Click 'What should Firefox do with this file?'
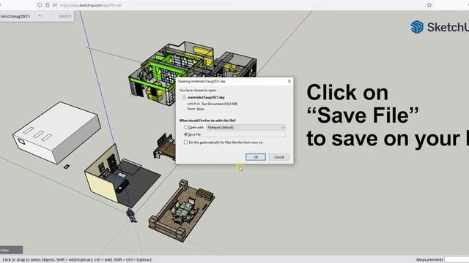 (207, 121)
